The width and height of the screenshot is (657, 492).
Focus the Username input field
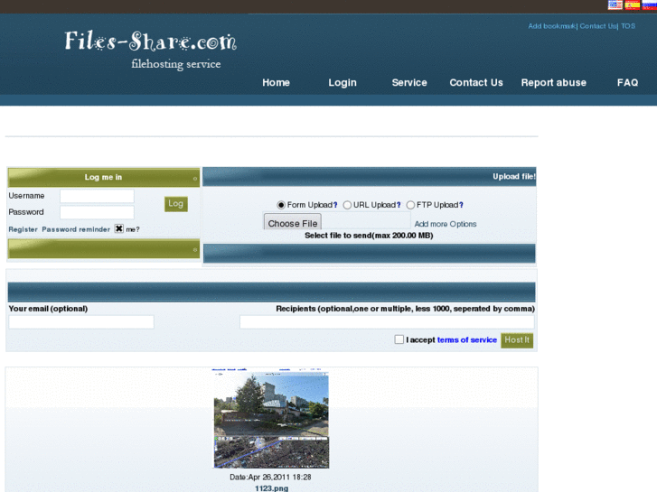(98, 196)
